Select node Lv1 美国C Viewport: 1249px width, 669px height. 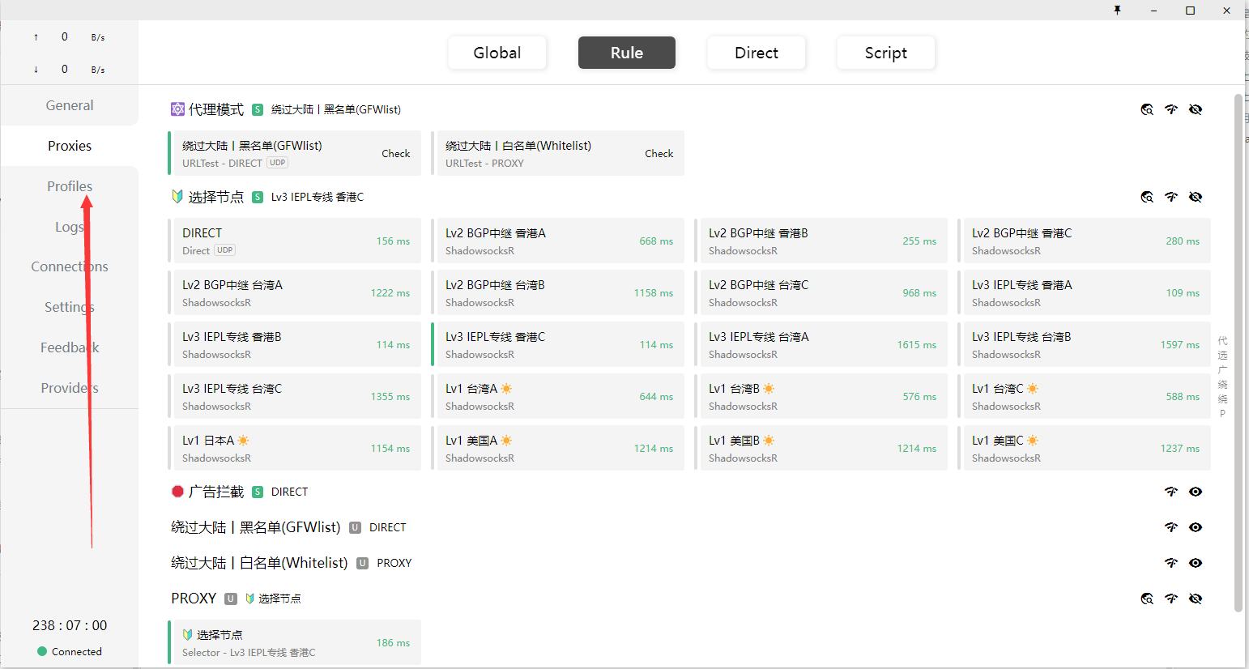click(1085, 448)
